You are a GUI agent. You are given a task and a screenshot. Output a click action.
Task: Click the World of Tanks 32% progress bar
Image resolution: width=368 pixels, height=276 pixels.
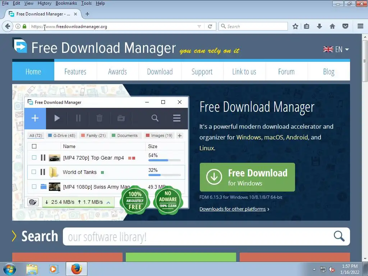165,175
